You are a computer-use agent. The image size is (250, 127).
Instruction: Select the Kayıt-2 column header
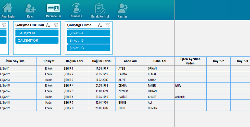pyautogui.click(x=219, y=61)
